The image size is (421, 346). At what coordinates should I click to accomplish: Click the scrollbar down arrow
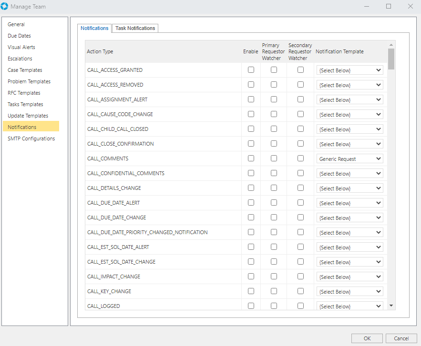click(x=391, y=306)
